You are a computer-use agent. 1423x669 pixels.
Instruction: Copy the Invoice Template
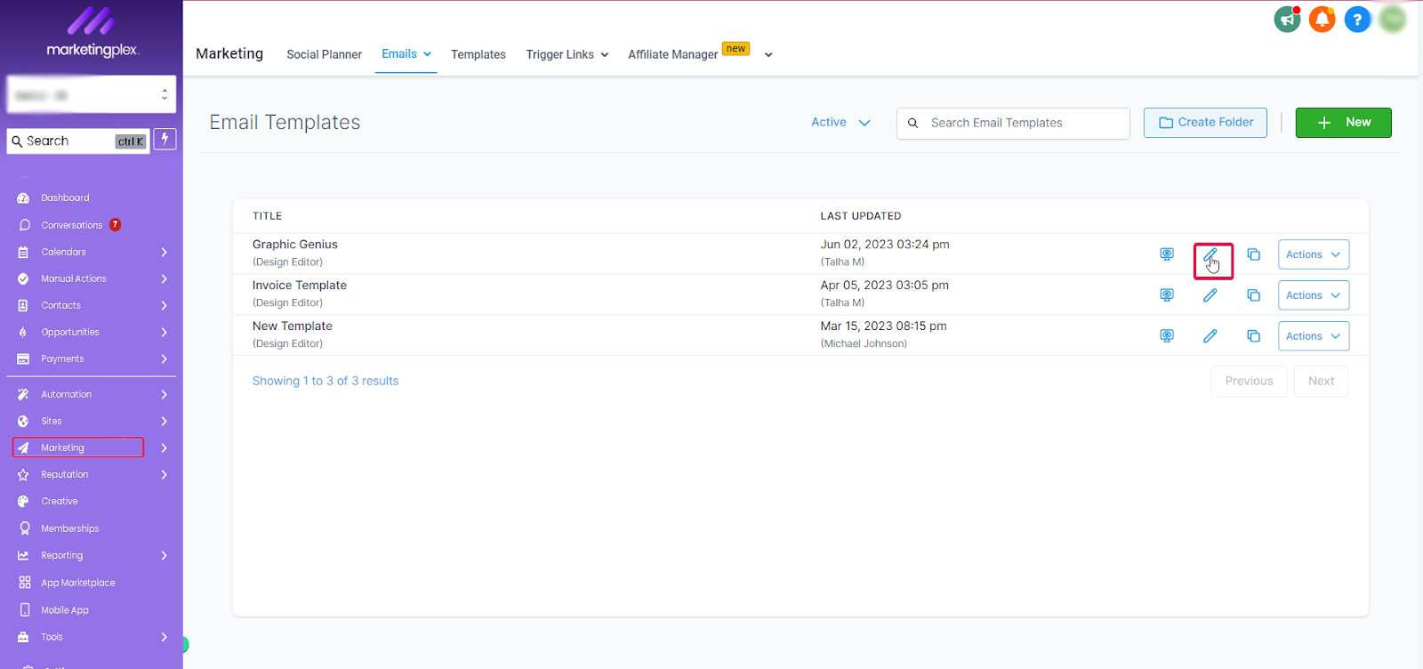click(x=1253, y=295)
